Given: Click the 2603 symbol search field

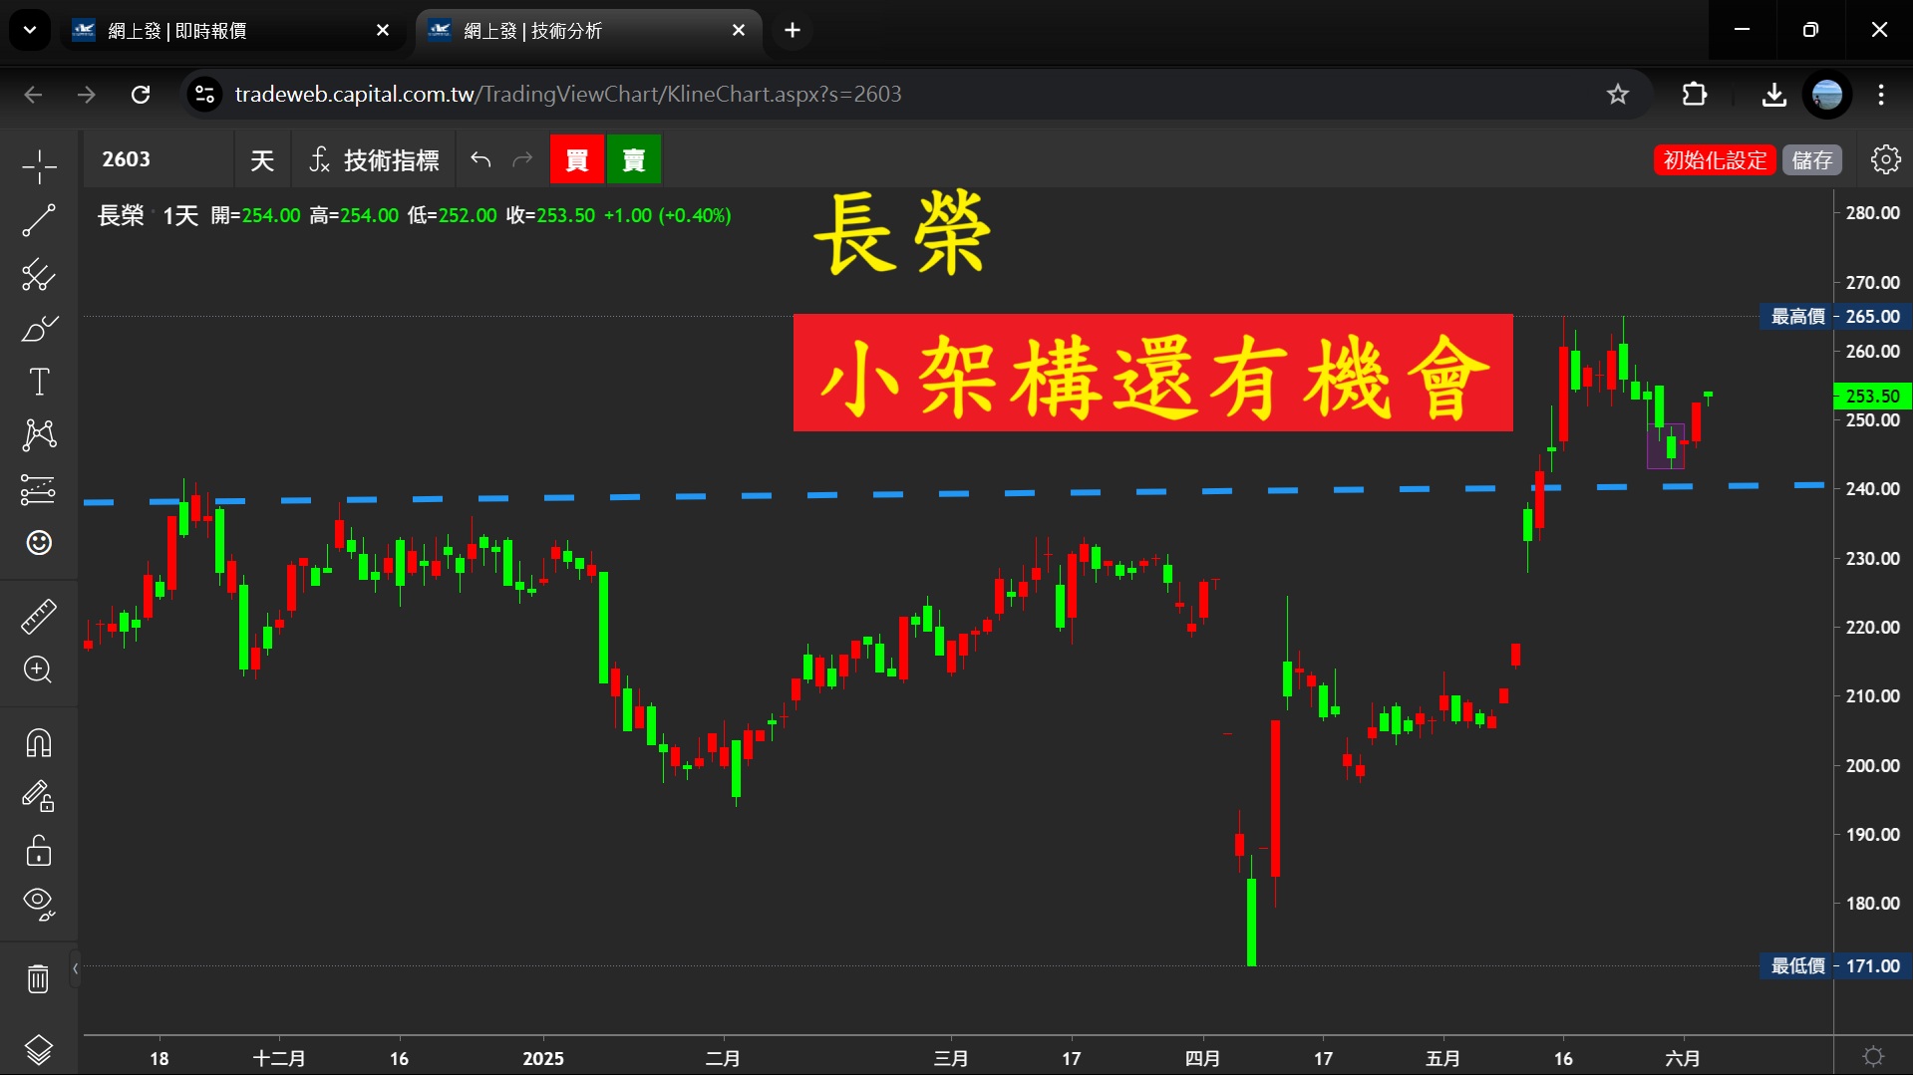Looking at the screenshot, I should 159,159.
